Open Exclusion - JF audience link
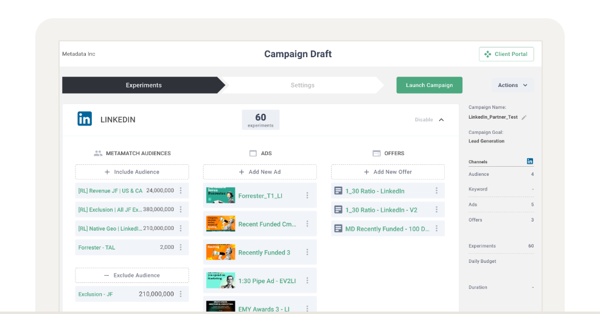 pyautogui.click(x=96, y=294)
